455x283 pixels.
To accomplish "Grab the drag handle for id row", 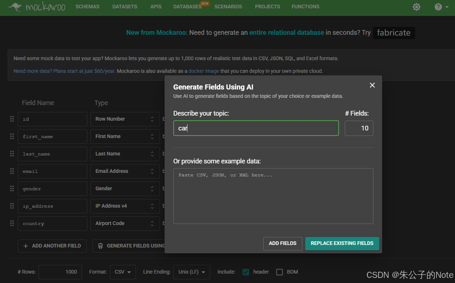I will click(x=12, y=119).
